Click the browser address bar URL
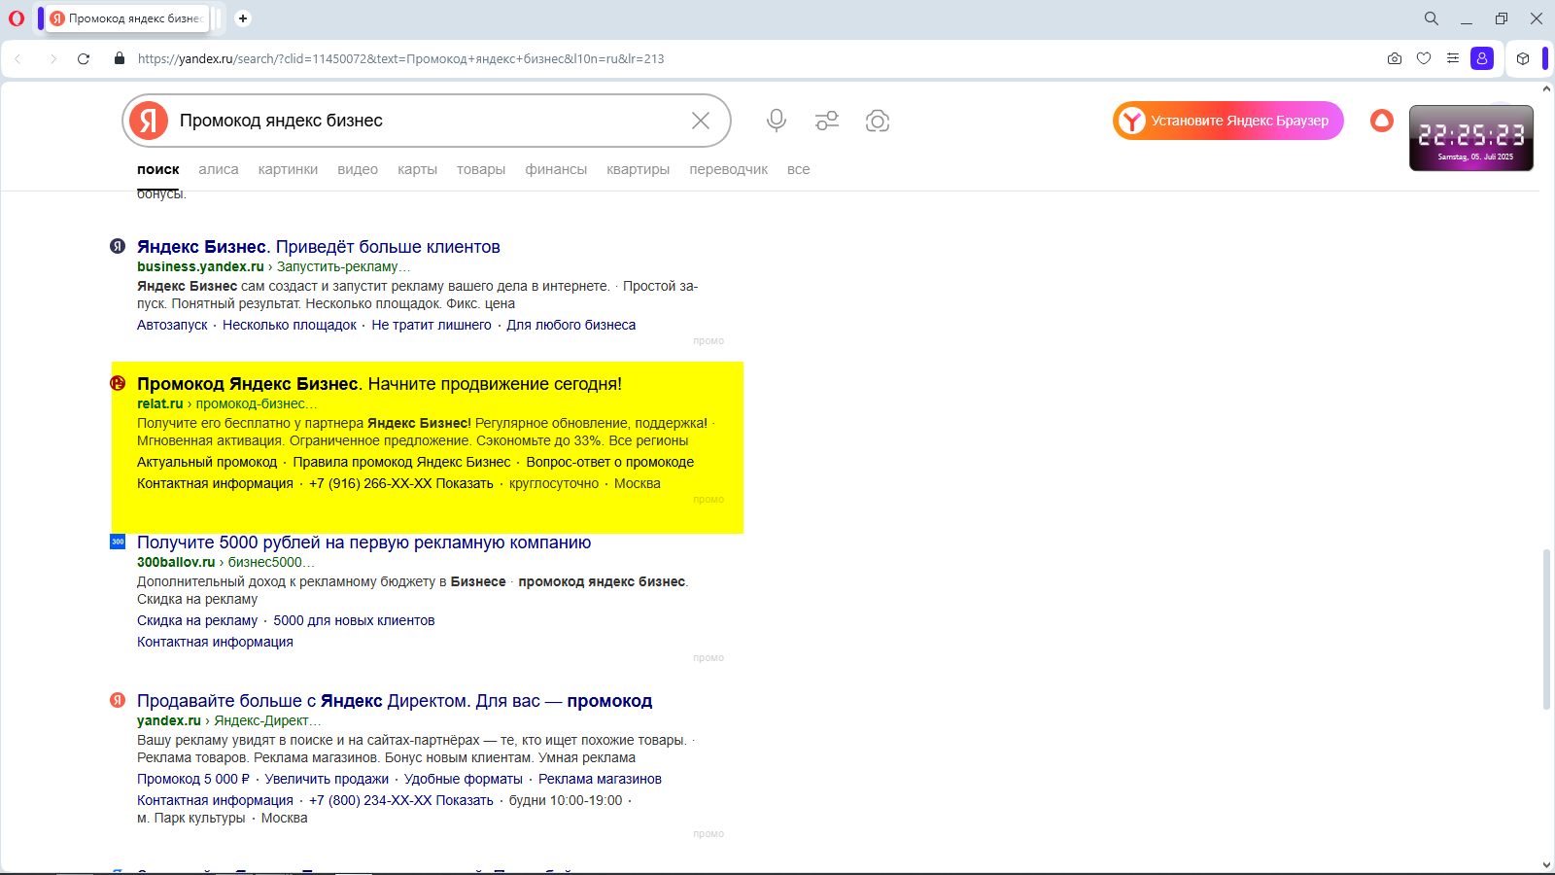The width and height of the screenshot is (1555, 875). [x=401, y=58]
